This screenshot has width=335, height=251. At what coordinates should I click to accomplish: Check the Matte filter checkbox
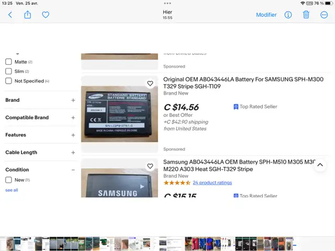[8, 62]
